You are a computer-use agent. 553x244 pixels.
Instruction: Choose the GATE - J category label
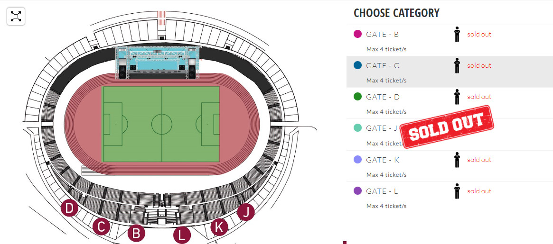pyautogui.click(x=382, y=128)
